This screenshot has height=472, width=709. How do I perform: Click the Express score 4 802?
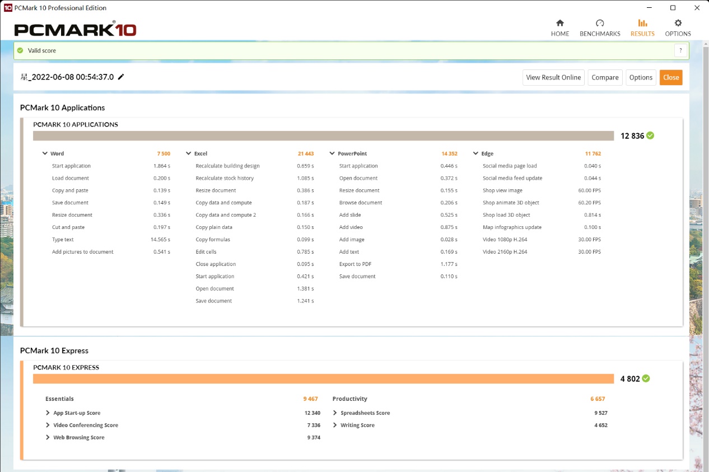[x=630, y=378]
